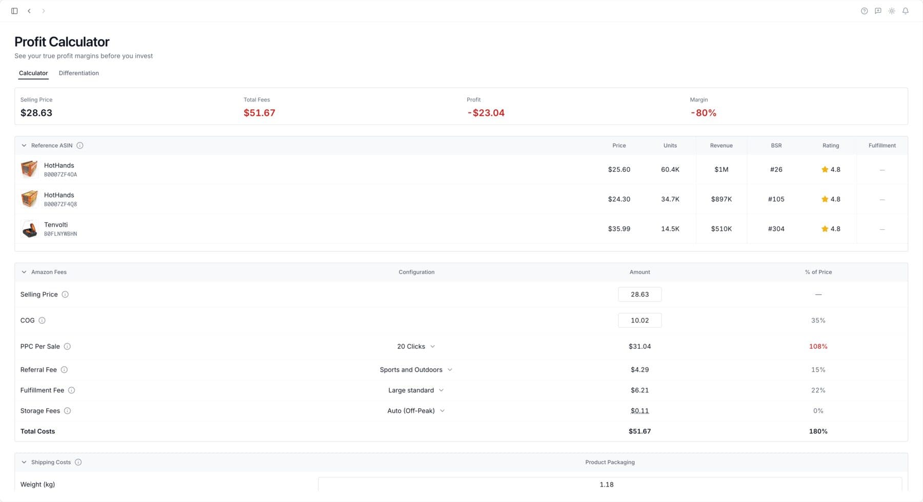Toggle light theme sun icon
The image size is (923, 502).
click(x=892, y=11)
